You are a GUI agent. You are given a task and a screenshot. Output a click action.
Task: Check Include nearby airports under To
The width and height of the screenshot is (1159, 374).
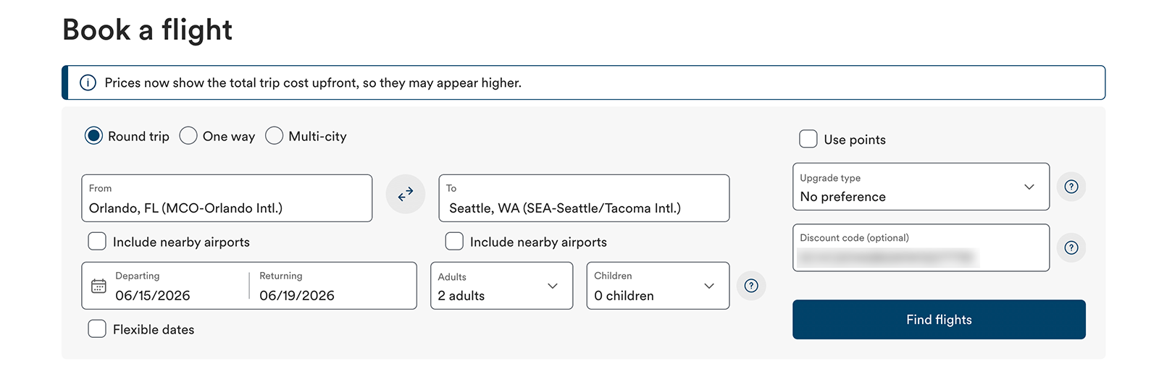(454, 242)
